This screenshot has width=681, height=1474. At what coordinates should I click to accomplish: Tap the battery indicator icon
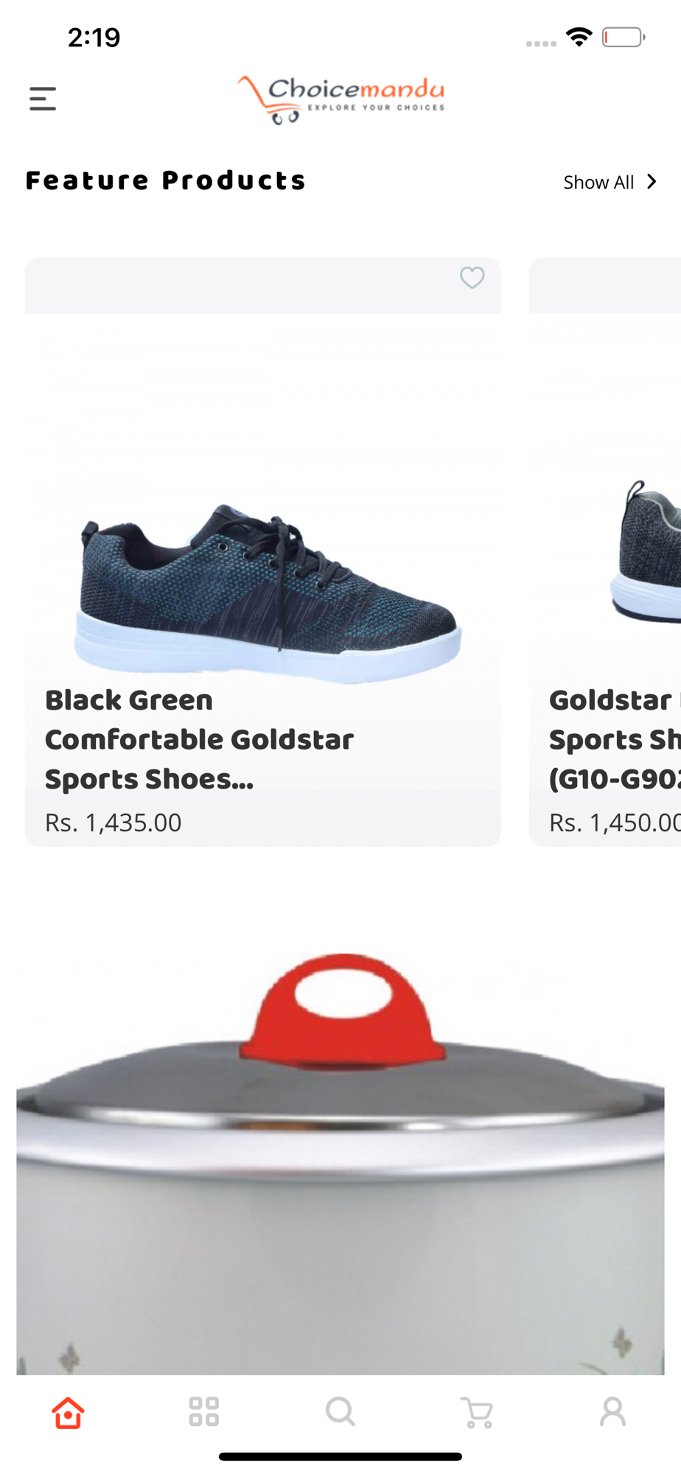click(x=624, y=37)
